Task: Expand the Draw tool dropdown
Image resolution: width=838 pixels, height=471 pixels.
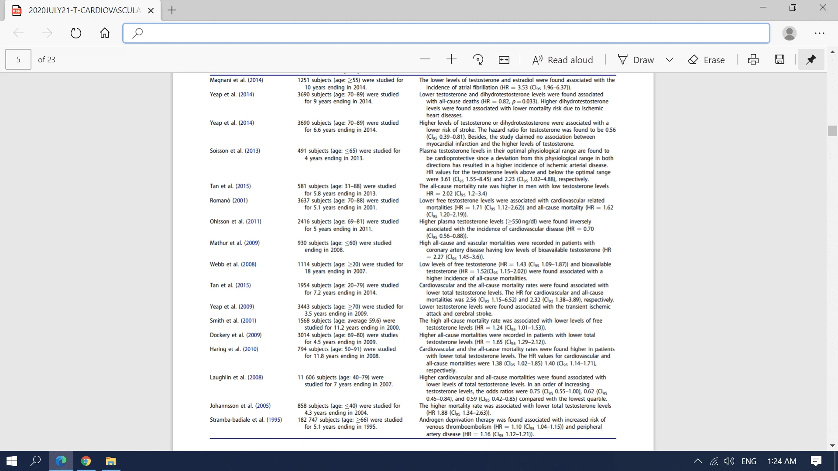Action: coord(669,60)
